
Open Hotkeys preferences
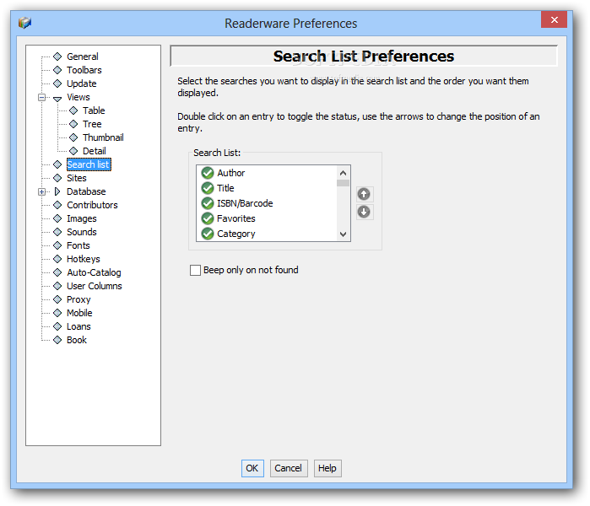84,260
